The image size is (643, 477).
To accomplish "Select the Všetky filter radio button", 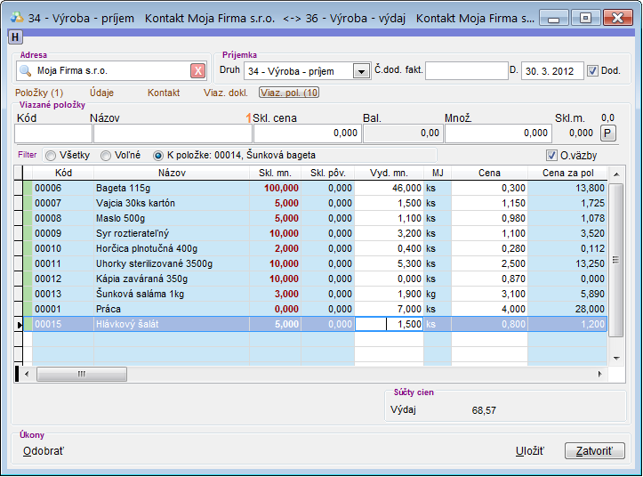I will tap(51, 155).
